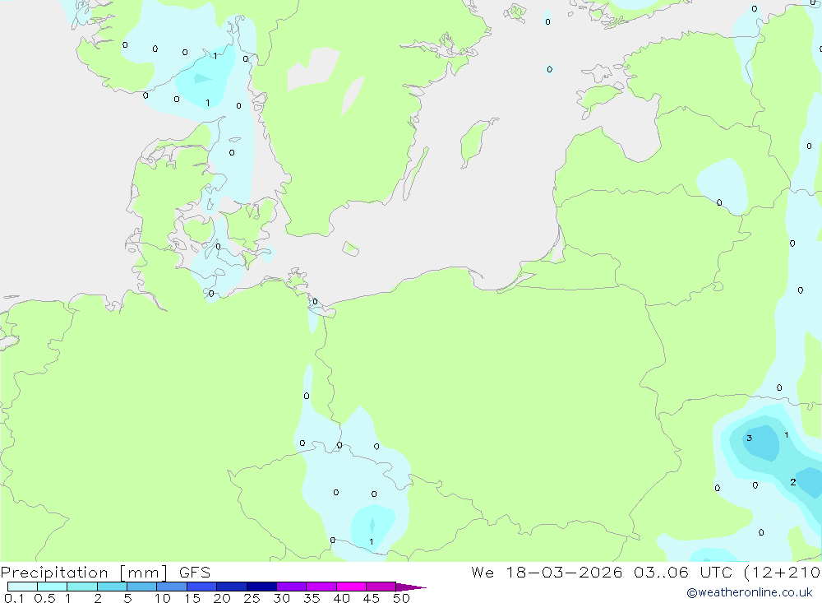Click the 0.5–1 mm legend color swatch

[53, 587]
